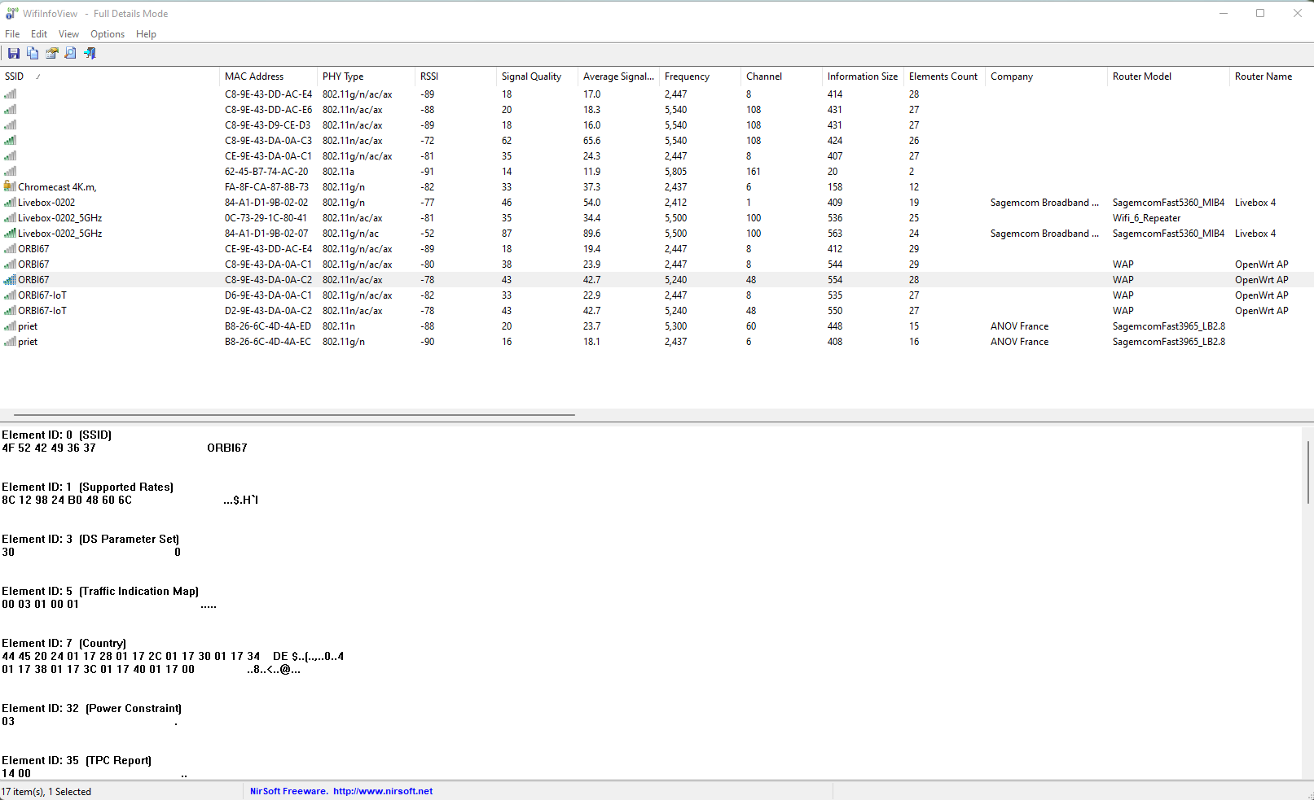This screenshot has height=800, width=1314.
Task: Open the View menu
Action: tap(68, 34)
